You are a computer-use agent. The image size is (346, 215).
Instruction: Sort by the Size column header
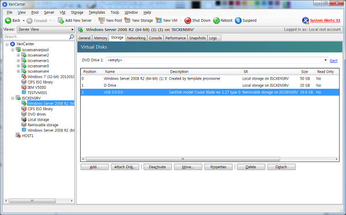click(307, 71)
